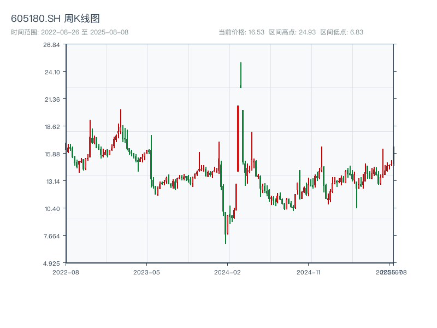The image size is (437, 328).
Task: Select the y-axis value 15.88
Action: [x=52, y=154]
